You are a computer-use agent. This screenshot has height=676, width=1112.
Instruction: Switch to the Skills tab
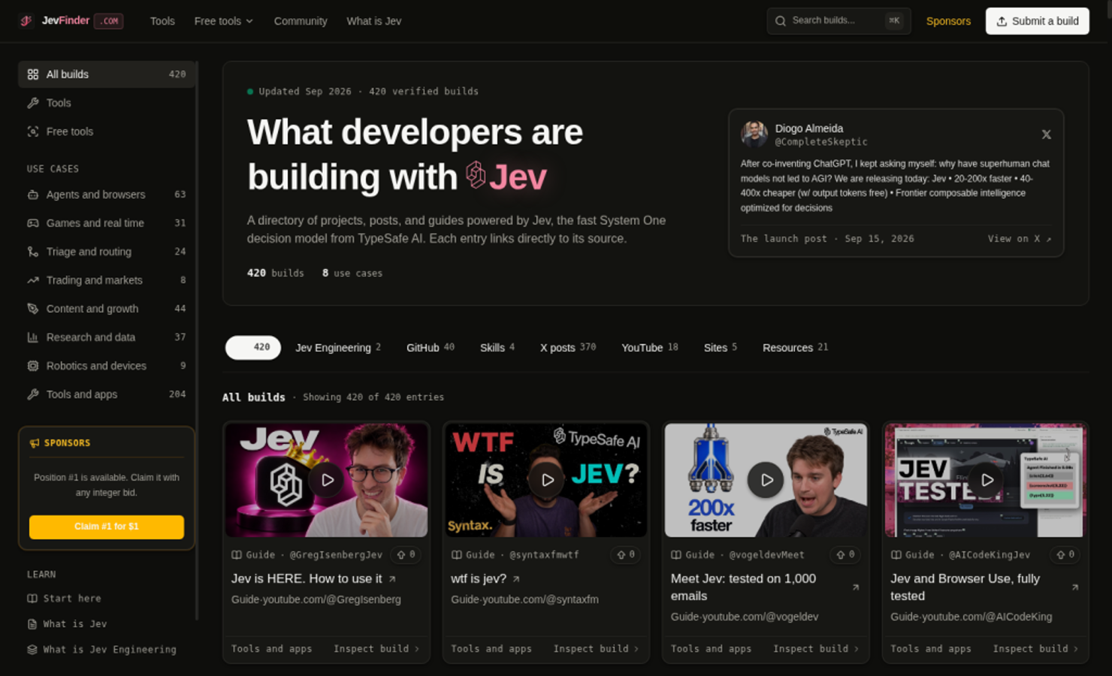(497, 348)
